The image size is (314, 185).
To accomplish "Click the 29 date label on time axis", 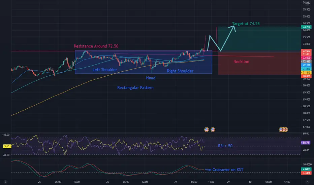I will point(228,182).
